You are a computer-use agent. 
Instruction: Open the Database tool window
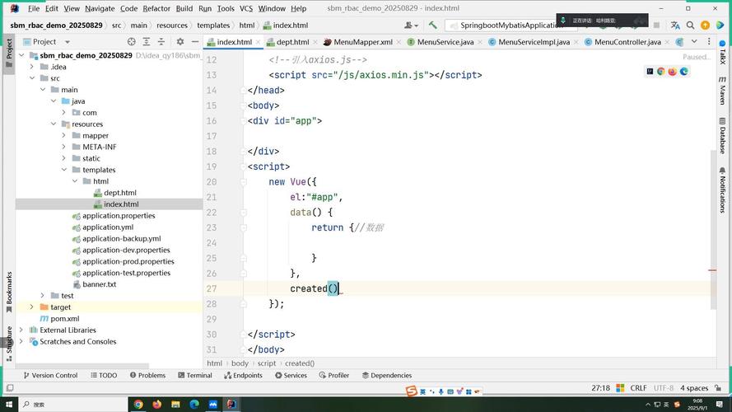tap(722, 135)
